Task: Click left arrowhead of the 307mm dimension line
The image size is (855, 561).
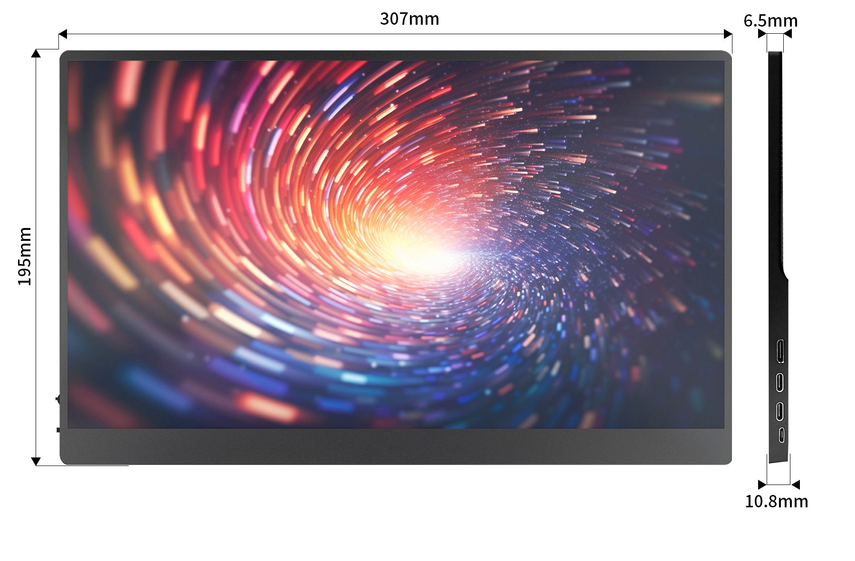Action: 63,34
